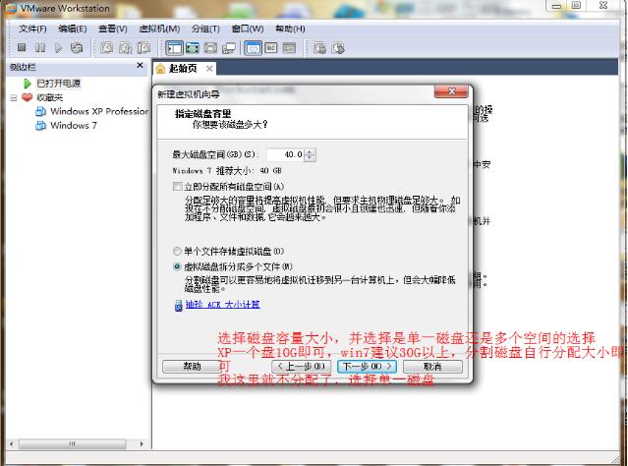Screen dimensions: 628x466
Task: Open the 文件(F) menu
Action: 32,29
